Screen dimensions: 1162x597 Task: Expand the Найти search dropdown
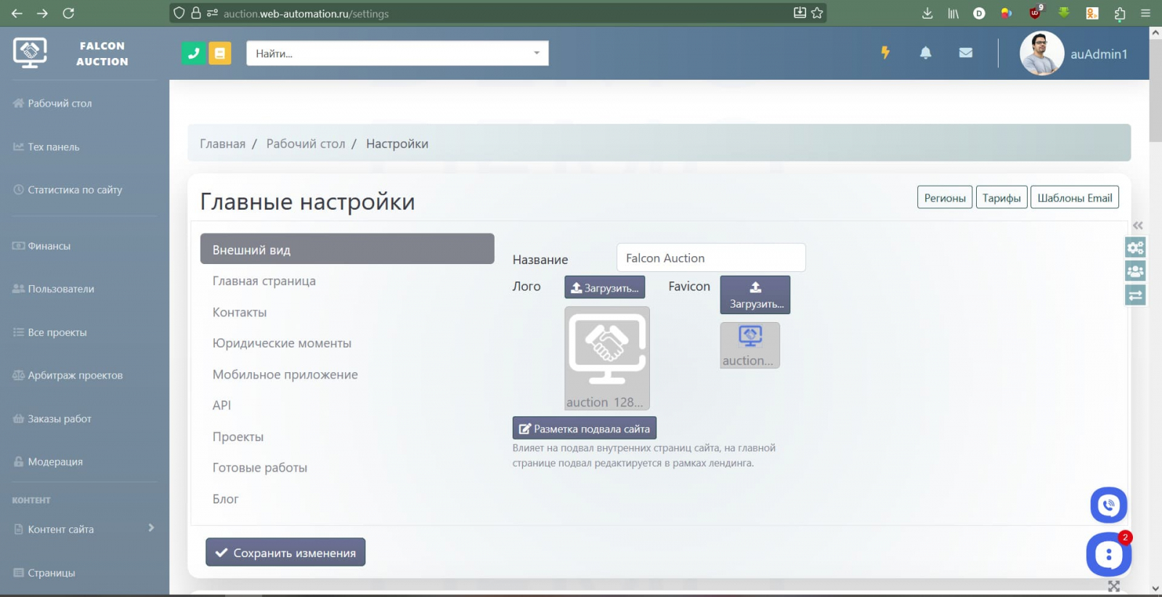click(x=536, y=53)
